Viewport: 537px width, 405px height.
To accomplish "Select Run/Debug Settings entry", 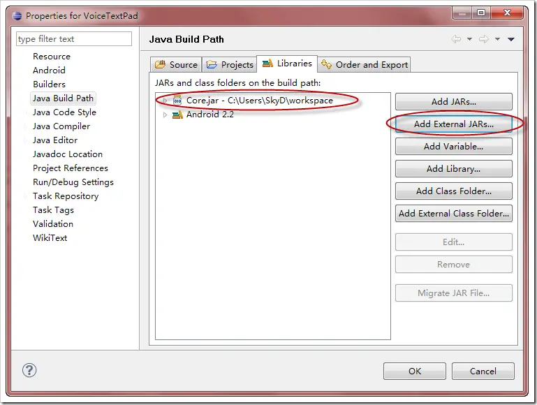I will pos(73,182).
